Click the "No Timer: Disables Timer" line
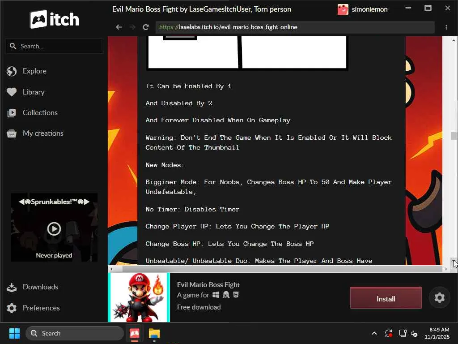This screenshot has height=344, width=458. click(192, 210)
